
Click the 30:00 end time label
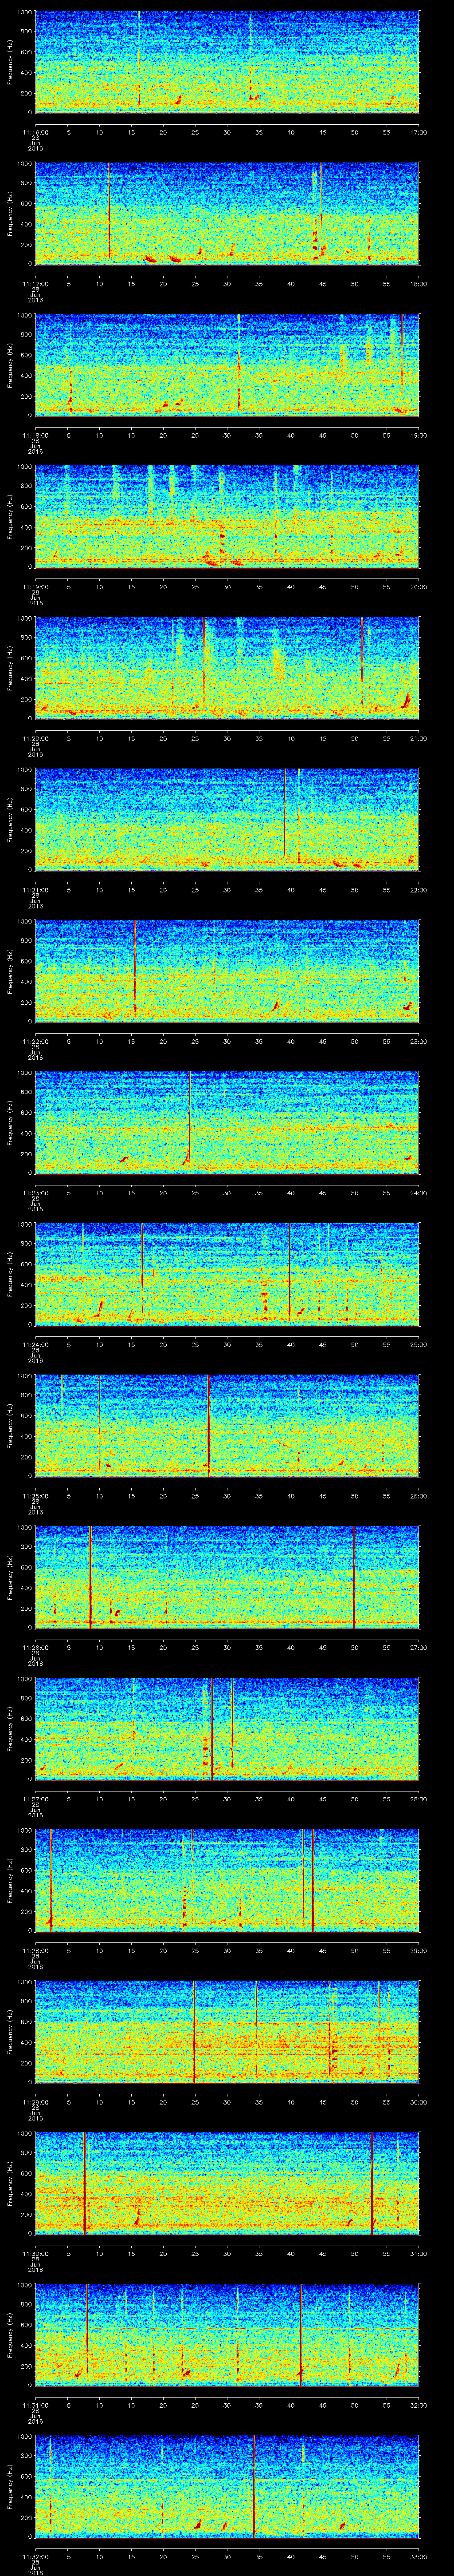[x=419, y=2101]
